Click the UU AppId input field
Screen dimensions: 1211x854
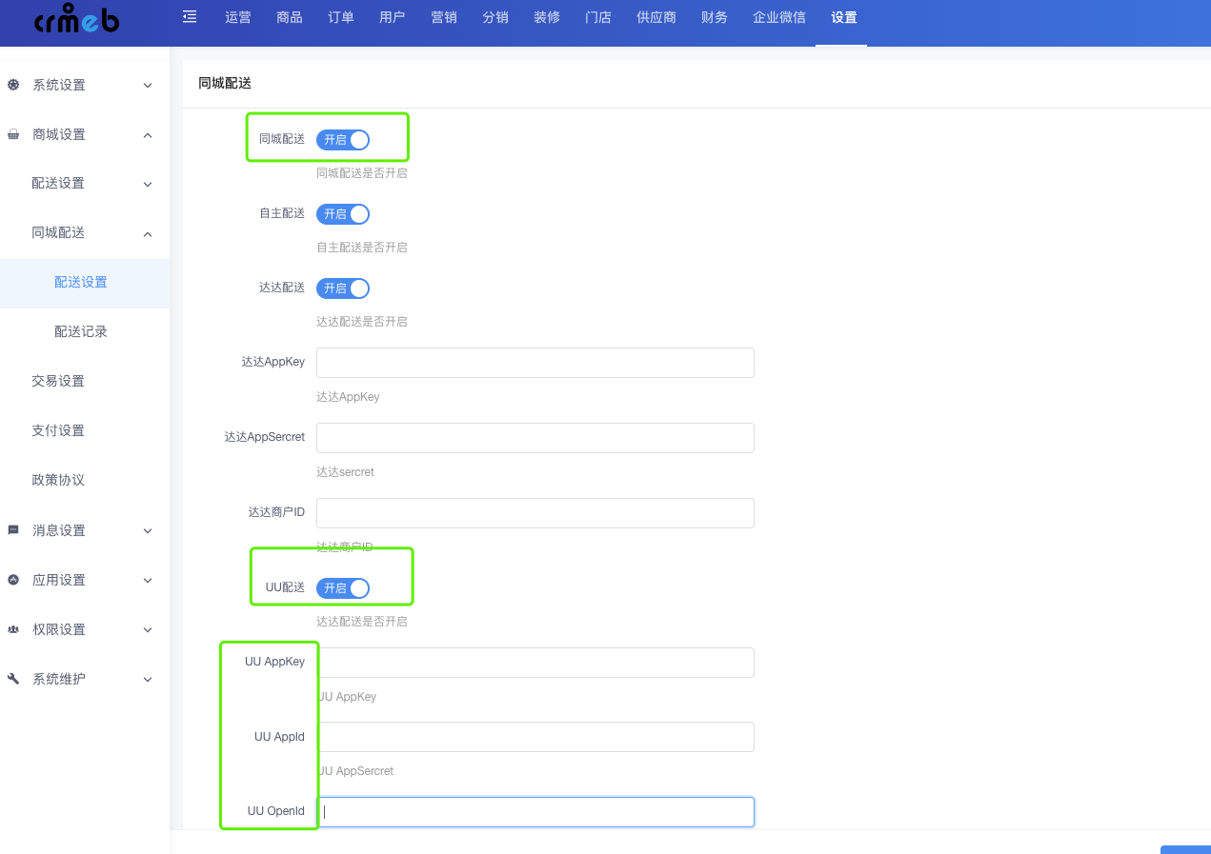(535, 737)
